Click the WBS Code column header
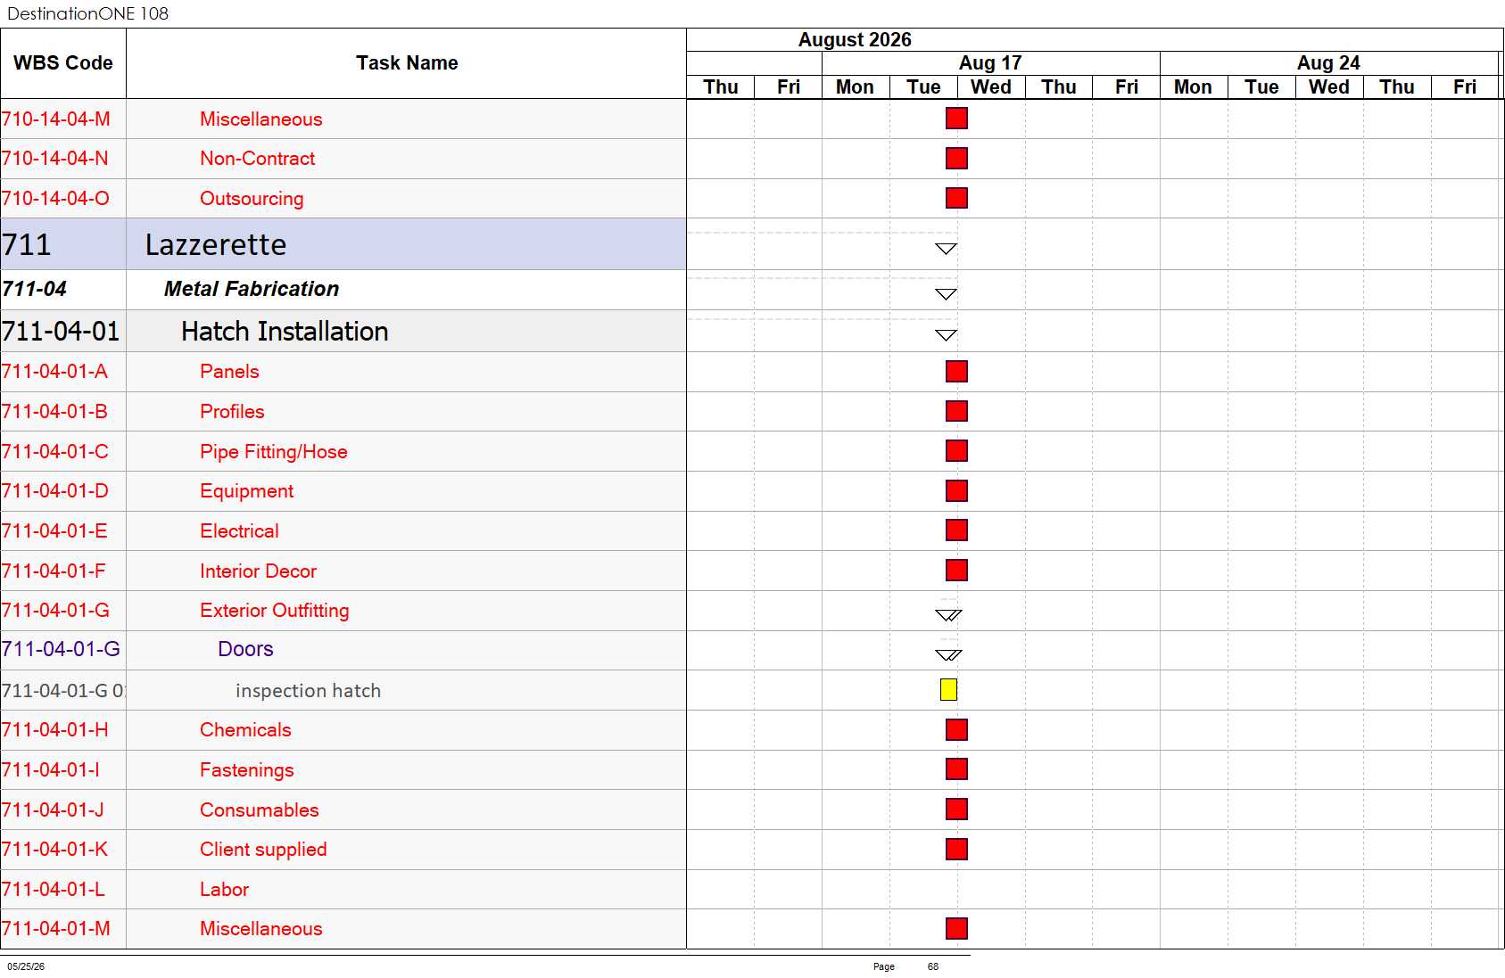This screenshot has width=1505, height=978. [x=63, y=63]
